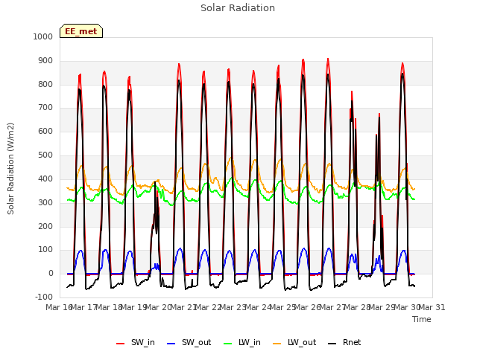Click the LW_out legend entry

[294, 342]
